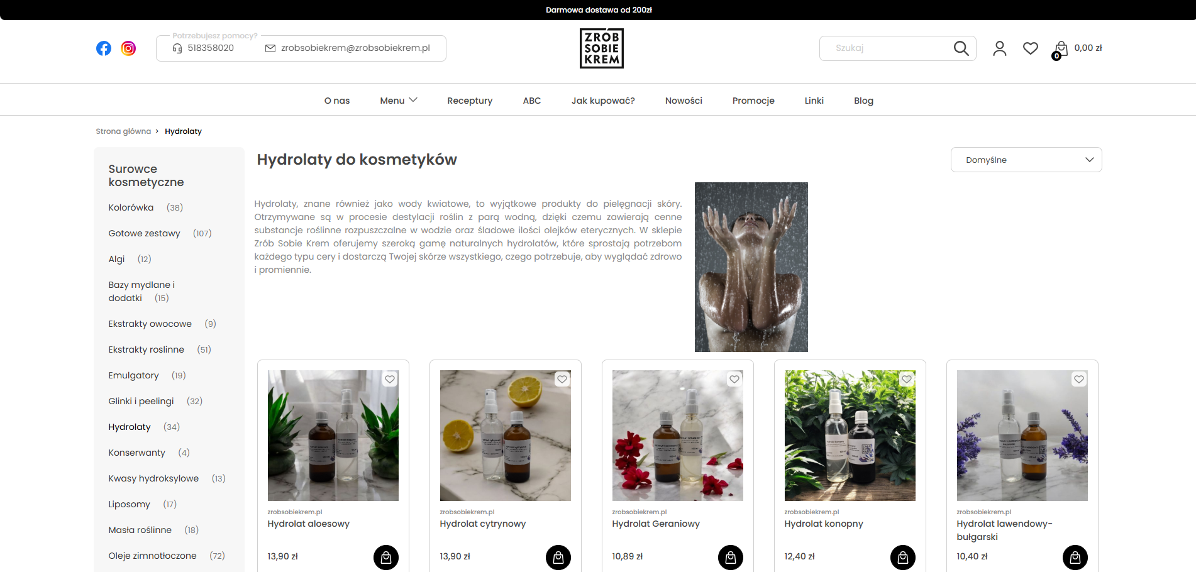Add Hydrolat konopny to cart
1196x572 pixels.
click(903, 558)
